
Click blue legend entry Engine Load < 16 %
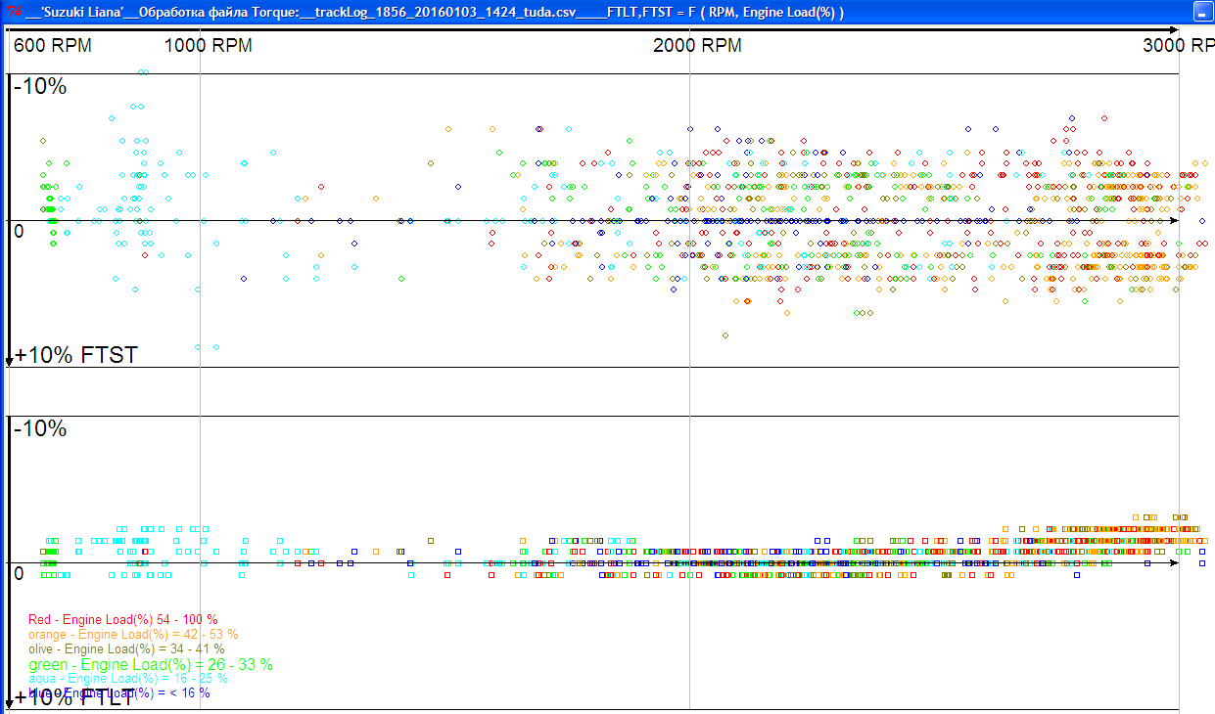point(119,692)
